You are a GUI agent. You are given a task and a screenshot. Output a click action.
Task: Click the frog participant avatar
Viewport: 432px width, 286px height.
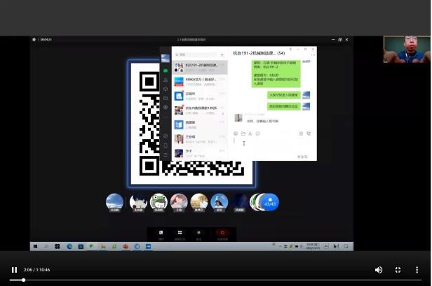158,203
